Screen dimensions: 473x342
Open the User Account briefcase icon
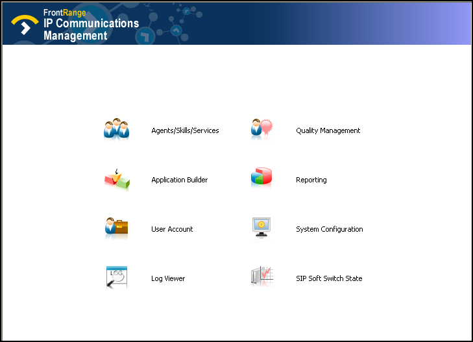point(116,228)
